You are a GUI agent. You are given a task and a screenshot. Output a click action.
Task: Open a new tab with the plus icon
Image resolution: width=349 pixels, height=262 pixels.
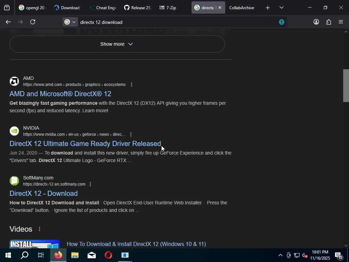pyautogui.click(x=268, y=8)
